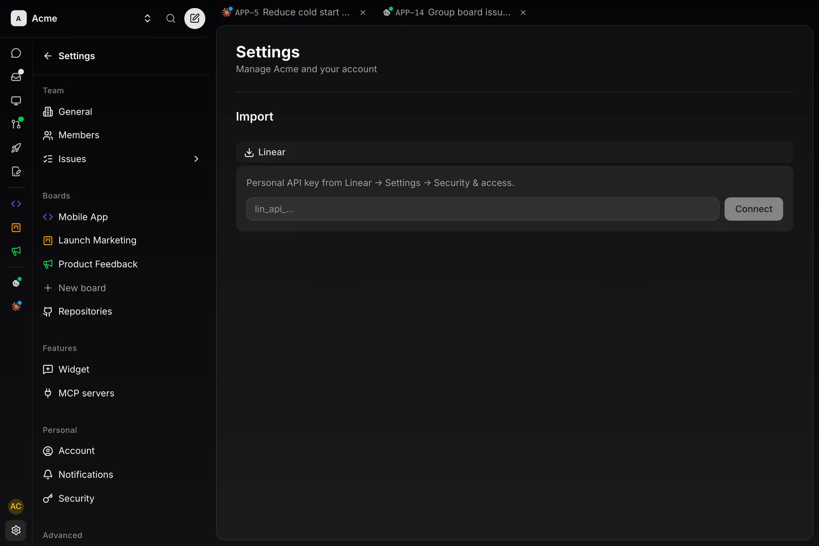819x546 pixels.
Task: Click the search magnifier icon
Action: click(x=171, y=18)
